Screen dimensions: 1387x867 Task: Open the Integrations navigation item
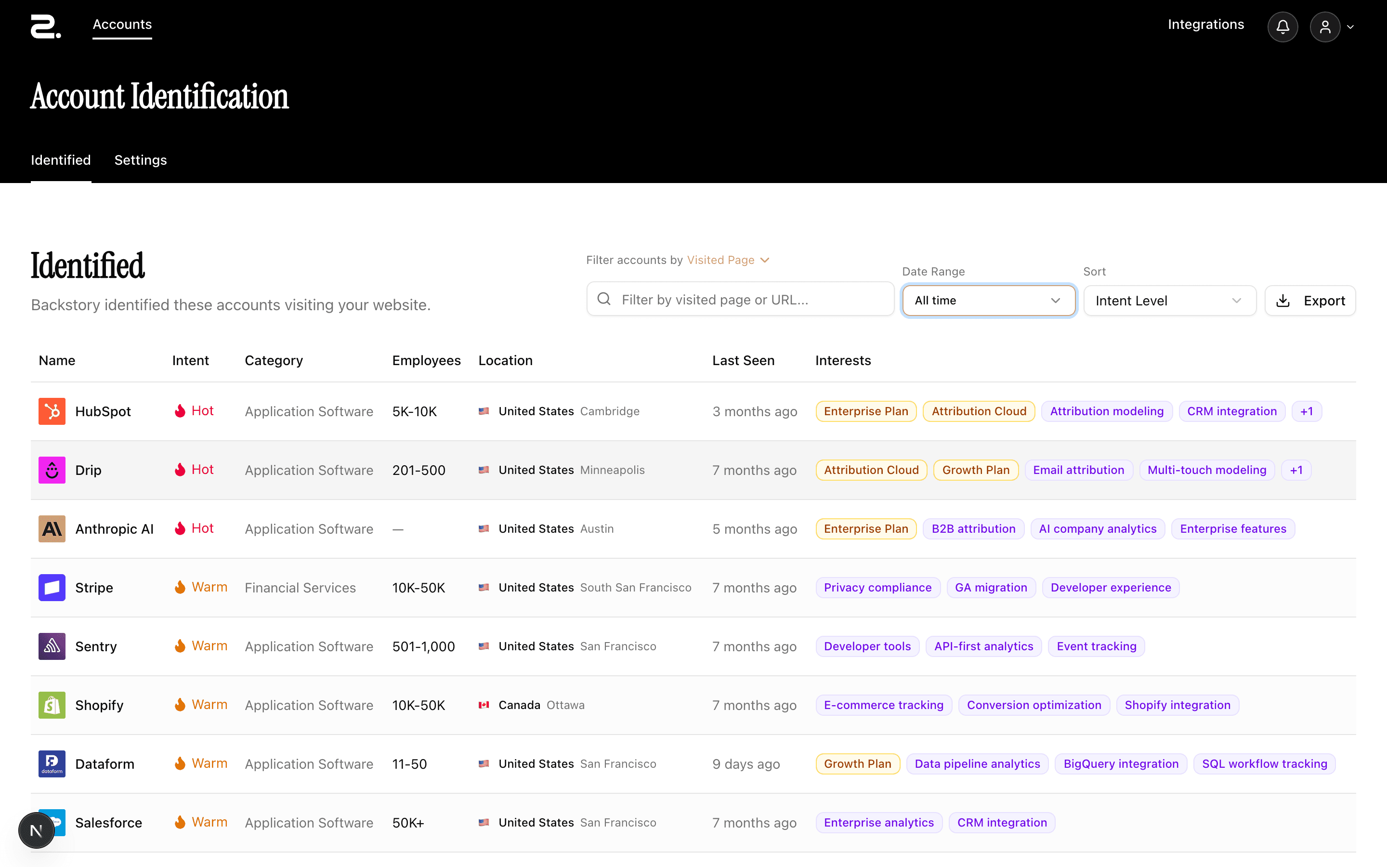pos(1206,24)
